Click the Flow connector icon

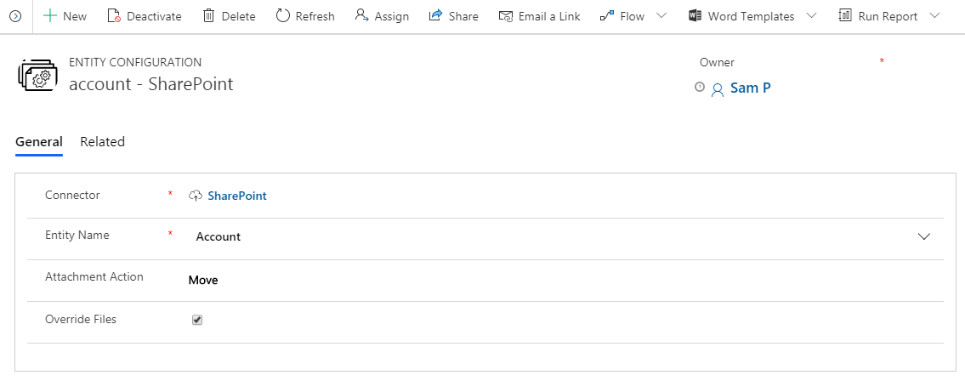tap(607, 16)
